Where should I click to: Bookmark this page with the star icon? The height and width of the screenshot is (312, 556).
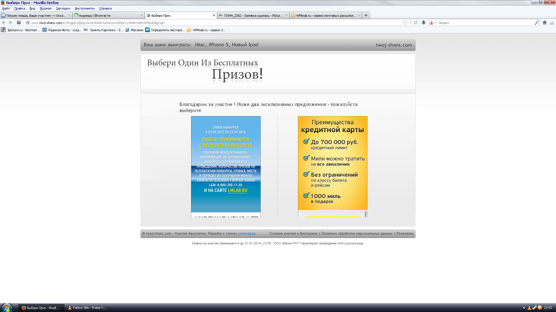pyautogui.click(x=405, y=23)
